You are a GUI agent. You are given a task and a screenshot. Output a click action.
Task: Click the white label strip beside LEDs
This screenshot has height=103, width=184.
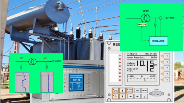point(114,68)
